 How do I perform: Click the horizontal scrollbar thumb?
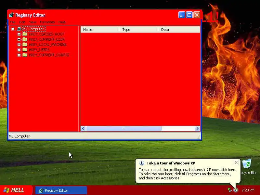[124, 128]
